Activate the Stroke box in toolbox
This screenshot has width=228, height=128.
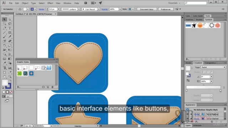8,86
